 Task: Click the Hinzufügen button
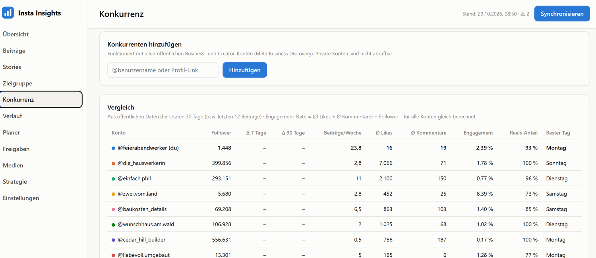coord(245,70)
